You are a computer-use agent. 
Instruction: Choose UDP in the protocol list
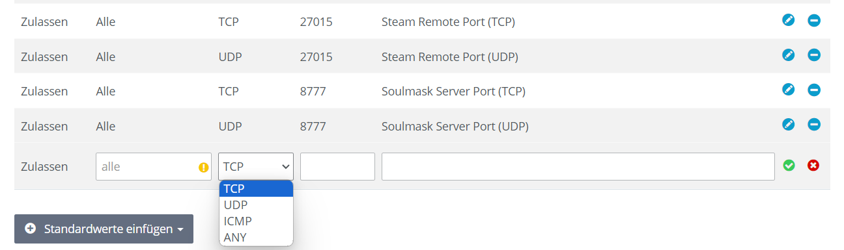tap(256, 205)
